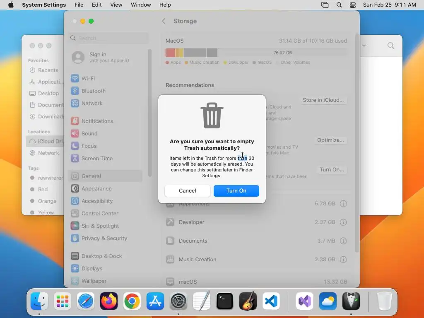Click the settings sidebar scrollbar
This screenshot has height=318, width=424.
point(149,113)
